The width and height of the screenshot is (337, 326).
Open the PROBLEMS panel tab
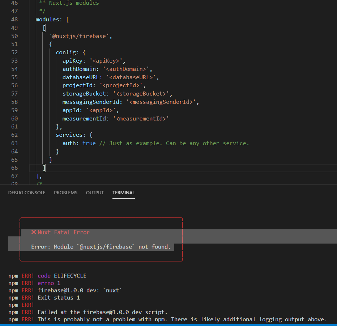(65, 193)
